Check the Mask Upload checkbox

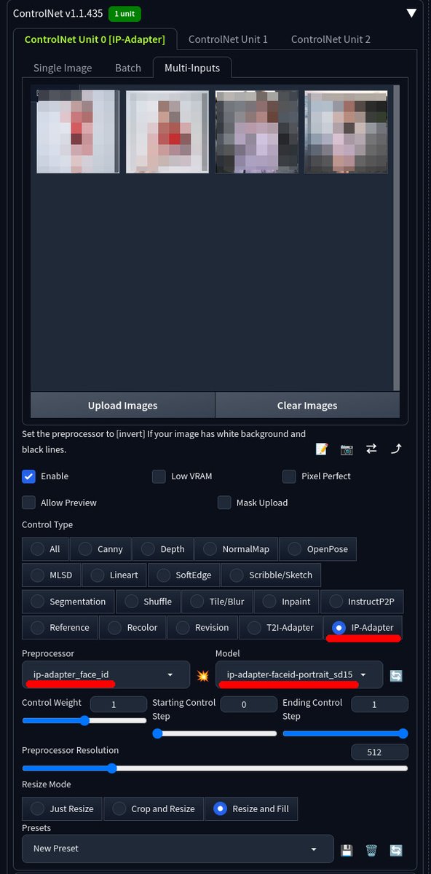click(224, 503)
